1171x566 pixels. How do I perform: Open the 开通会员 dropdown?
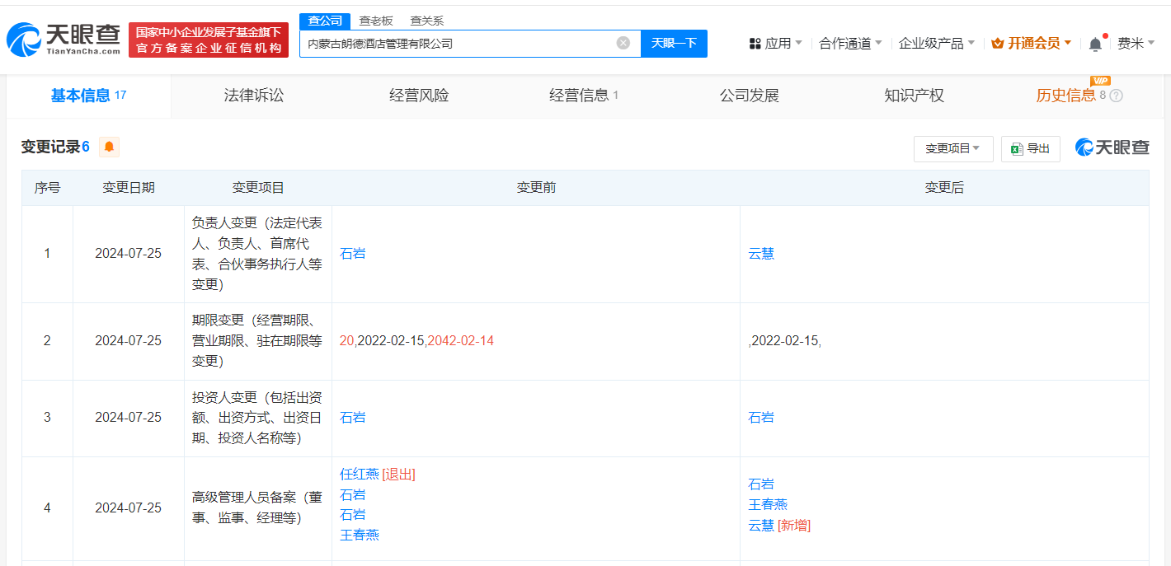1031,44
